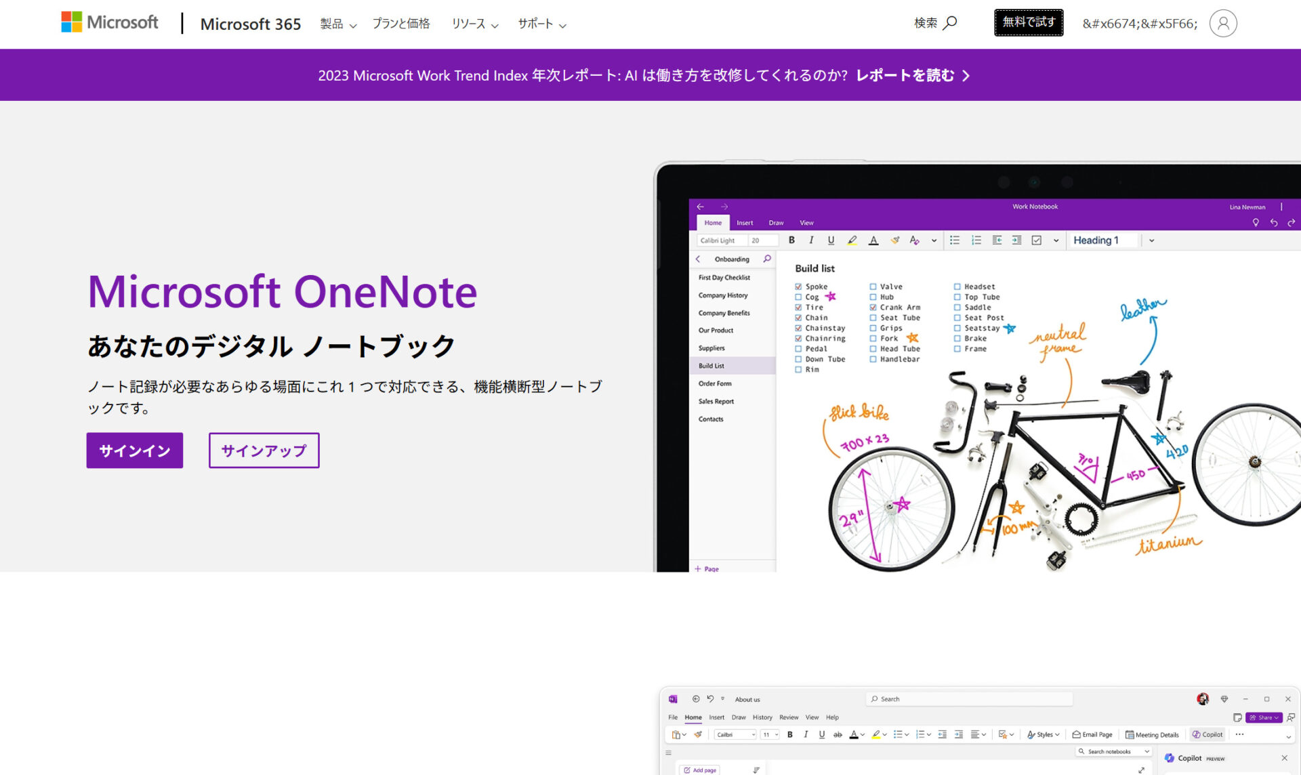Switch to the Insert ribbon tab
The height and width of the screenshot is (775, 1301).
(x=745, y=222)
